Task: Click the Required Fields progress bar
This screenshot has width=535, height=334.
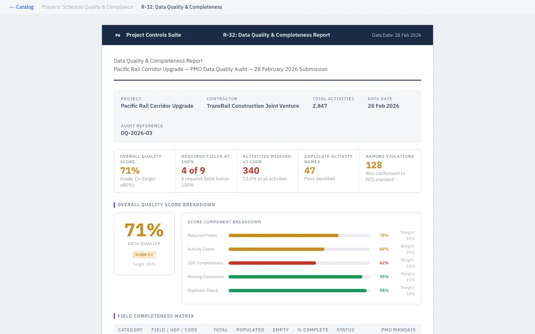Action: 299,235
